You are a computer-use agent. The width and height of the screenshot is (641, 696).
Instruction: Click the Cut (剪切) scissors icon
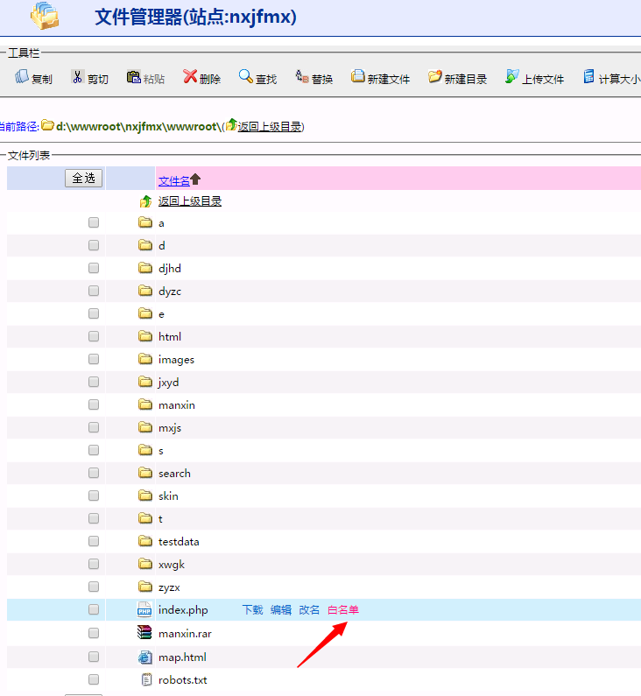point(78,77)
